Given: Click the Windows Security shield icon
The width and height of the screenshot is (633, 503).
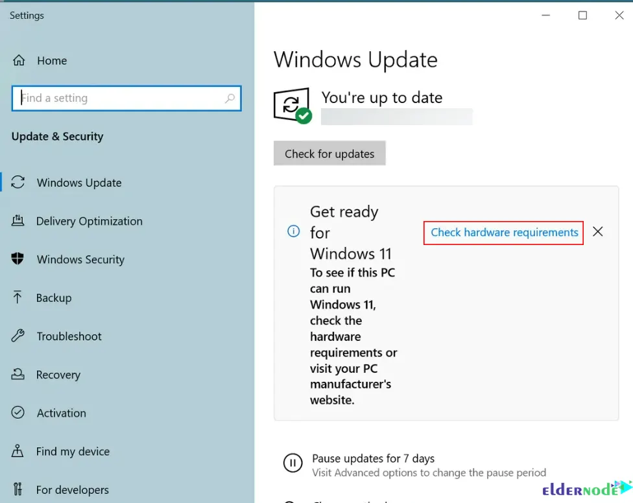Looking at the screenshot, I should point(18,259).
